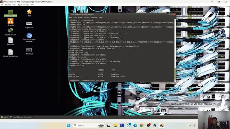Click the microphone icon in system tray
The image size is (230, 129).
194,125
